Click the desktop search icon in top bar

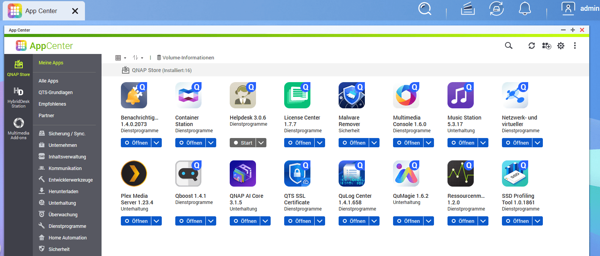[425, 8]
